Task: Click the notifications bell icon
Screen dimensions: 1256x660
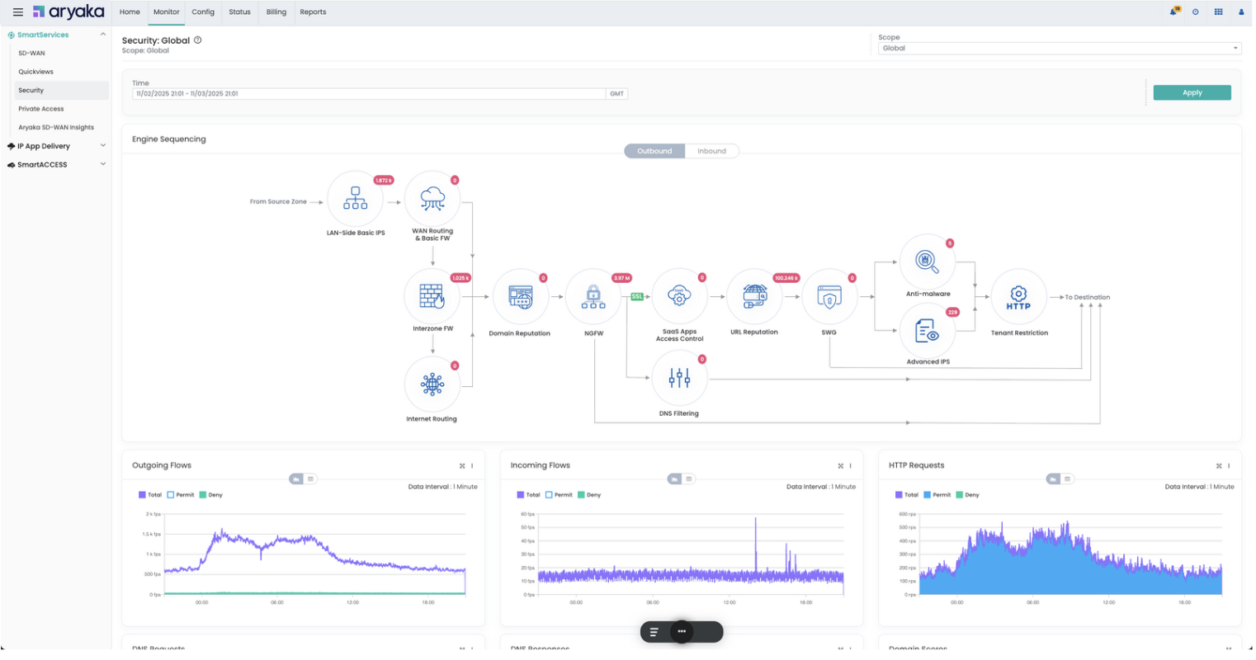Action: pos(1173,12)
